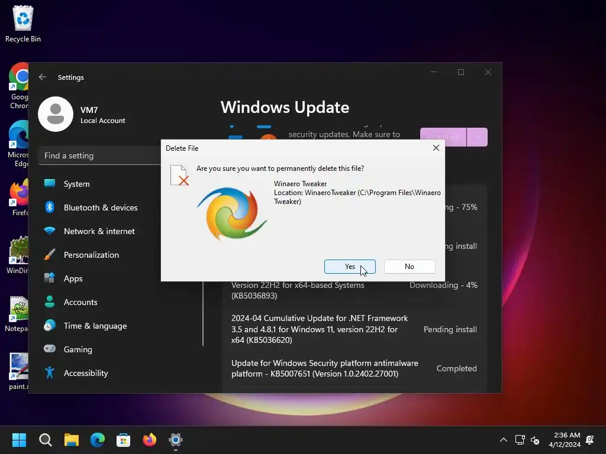Screen dimensions: 606x454
Task: Cancel deletion with the No button
Action: (x=410, y=267)
